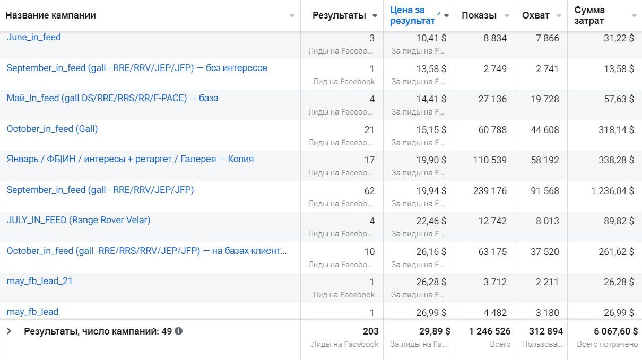Open Май_In_feed база campaign link
The image size is (642, 360).
click(x=112, y=98)
